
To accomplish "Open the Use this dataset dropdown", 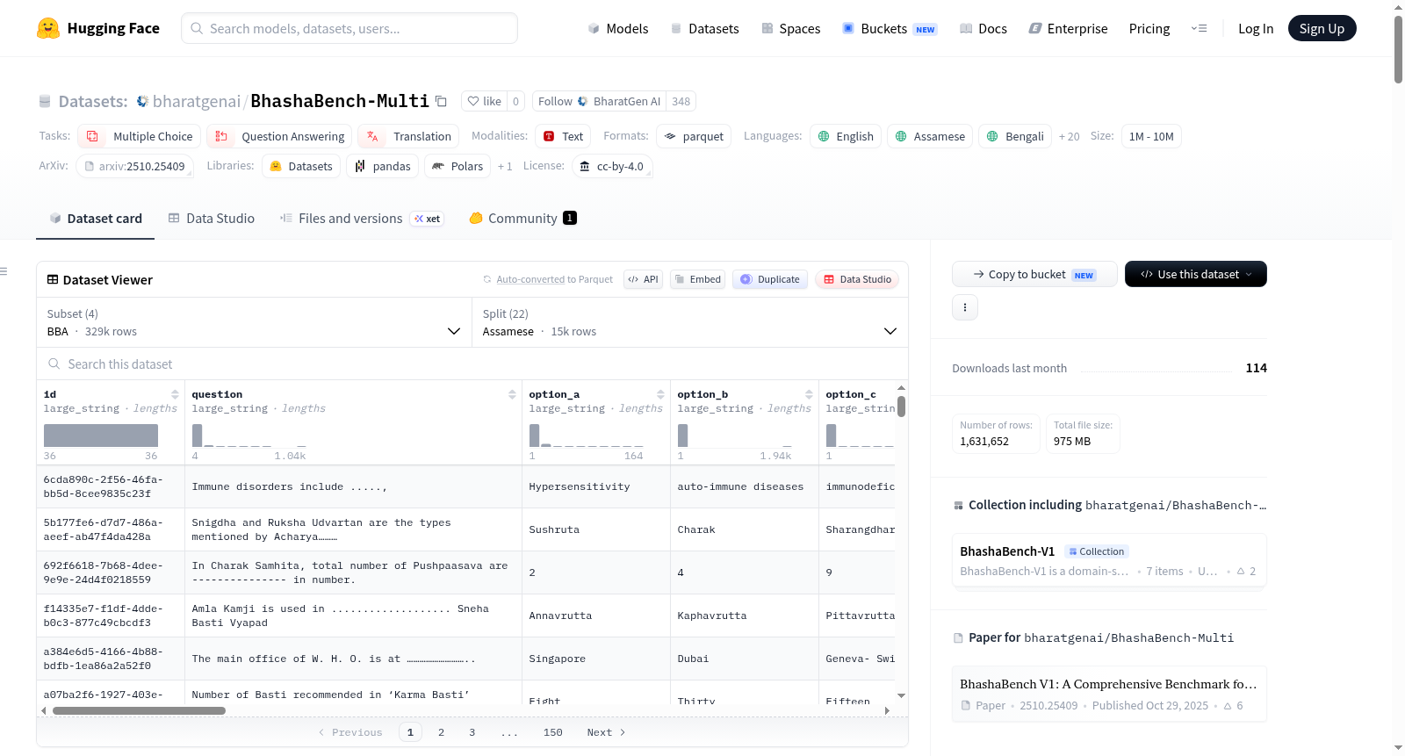I will (x=1195, y=274).
